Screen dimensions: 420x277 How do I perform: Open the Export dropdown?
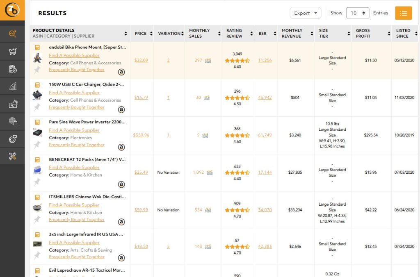(x=306, y=13)
